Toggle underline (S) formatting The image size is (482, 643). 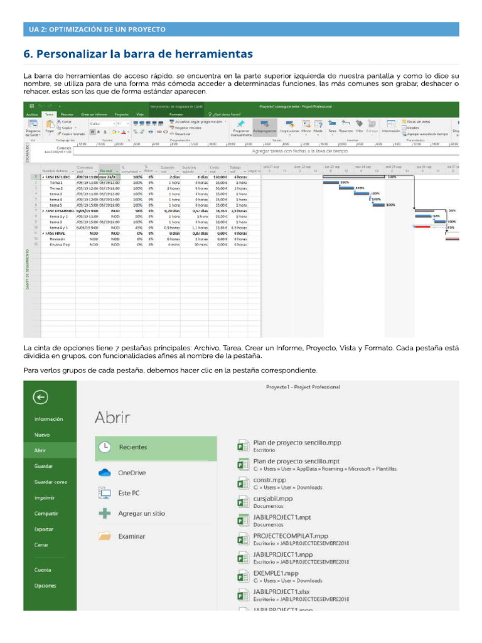105,132
